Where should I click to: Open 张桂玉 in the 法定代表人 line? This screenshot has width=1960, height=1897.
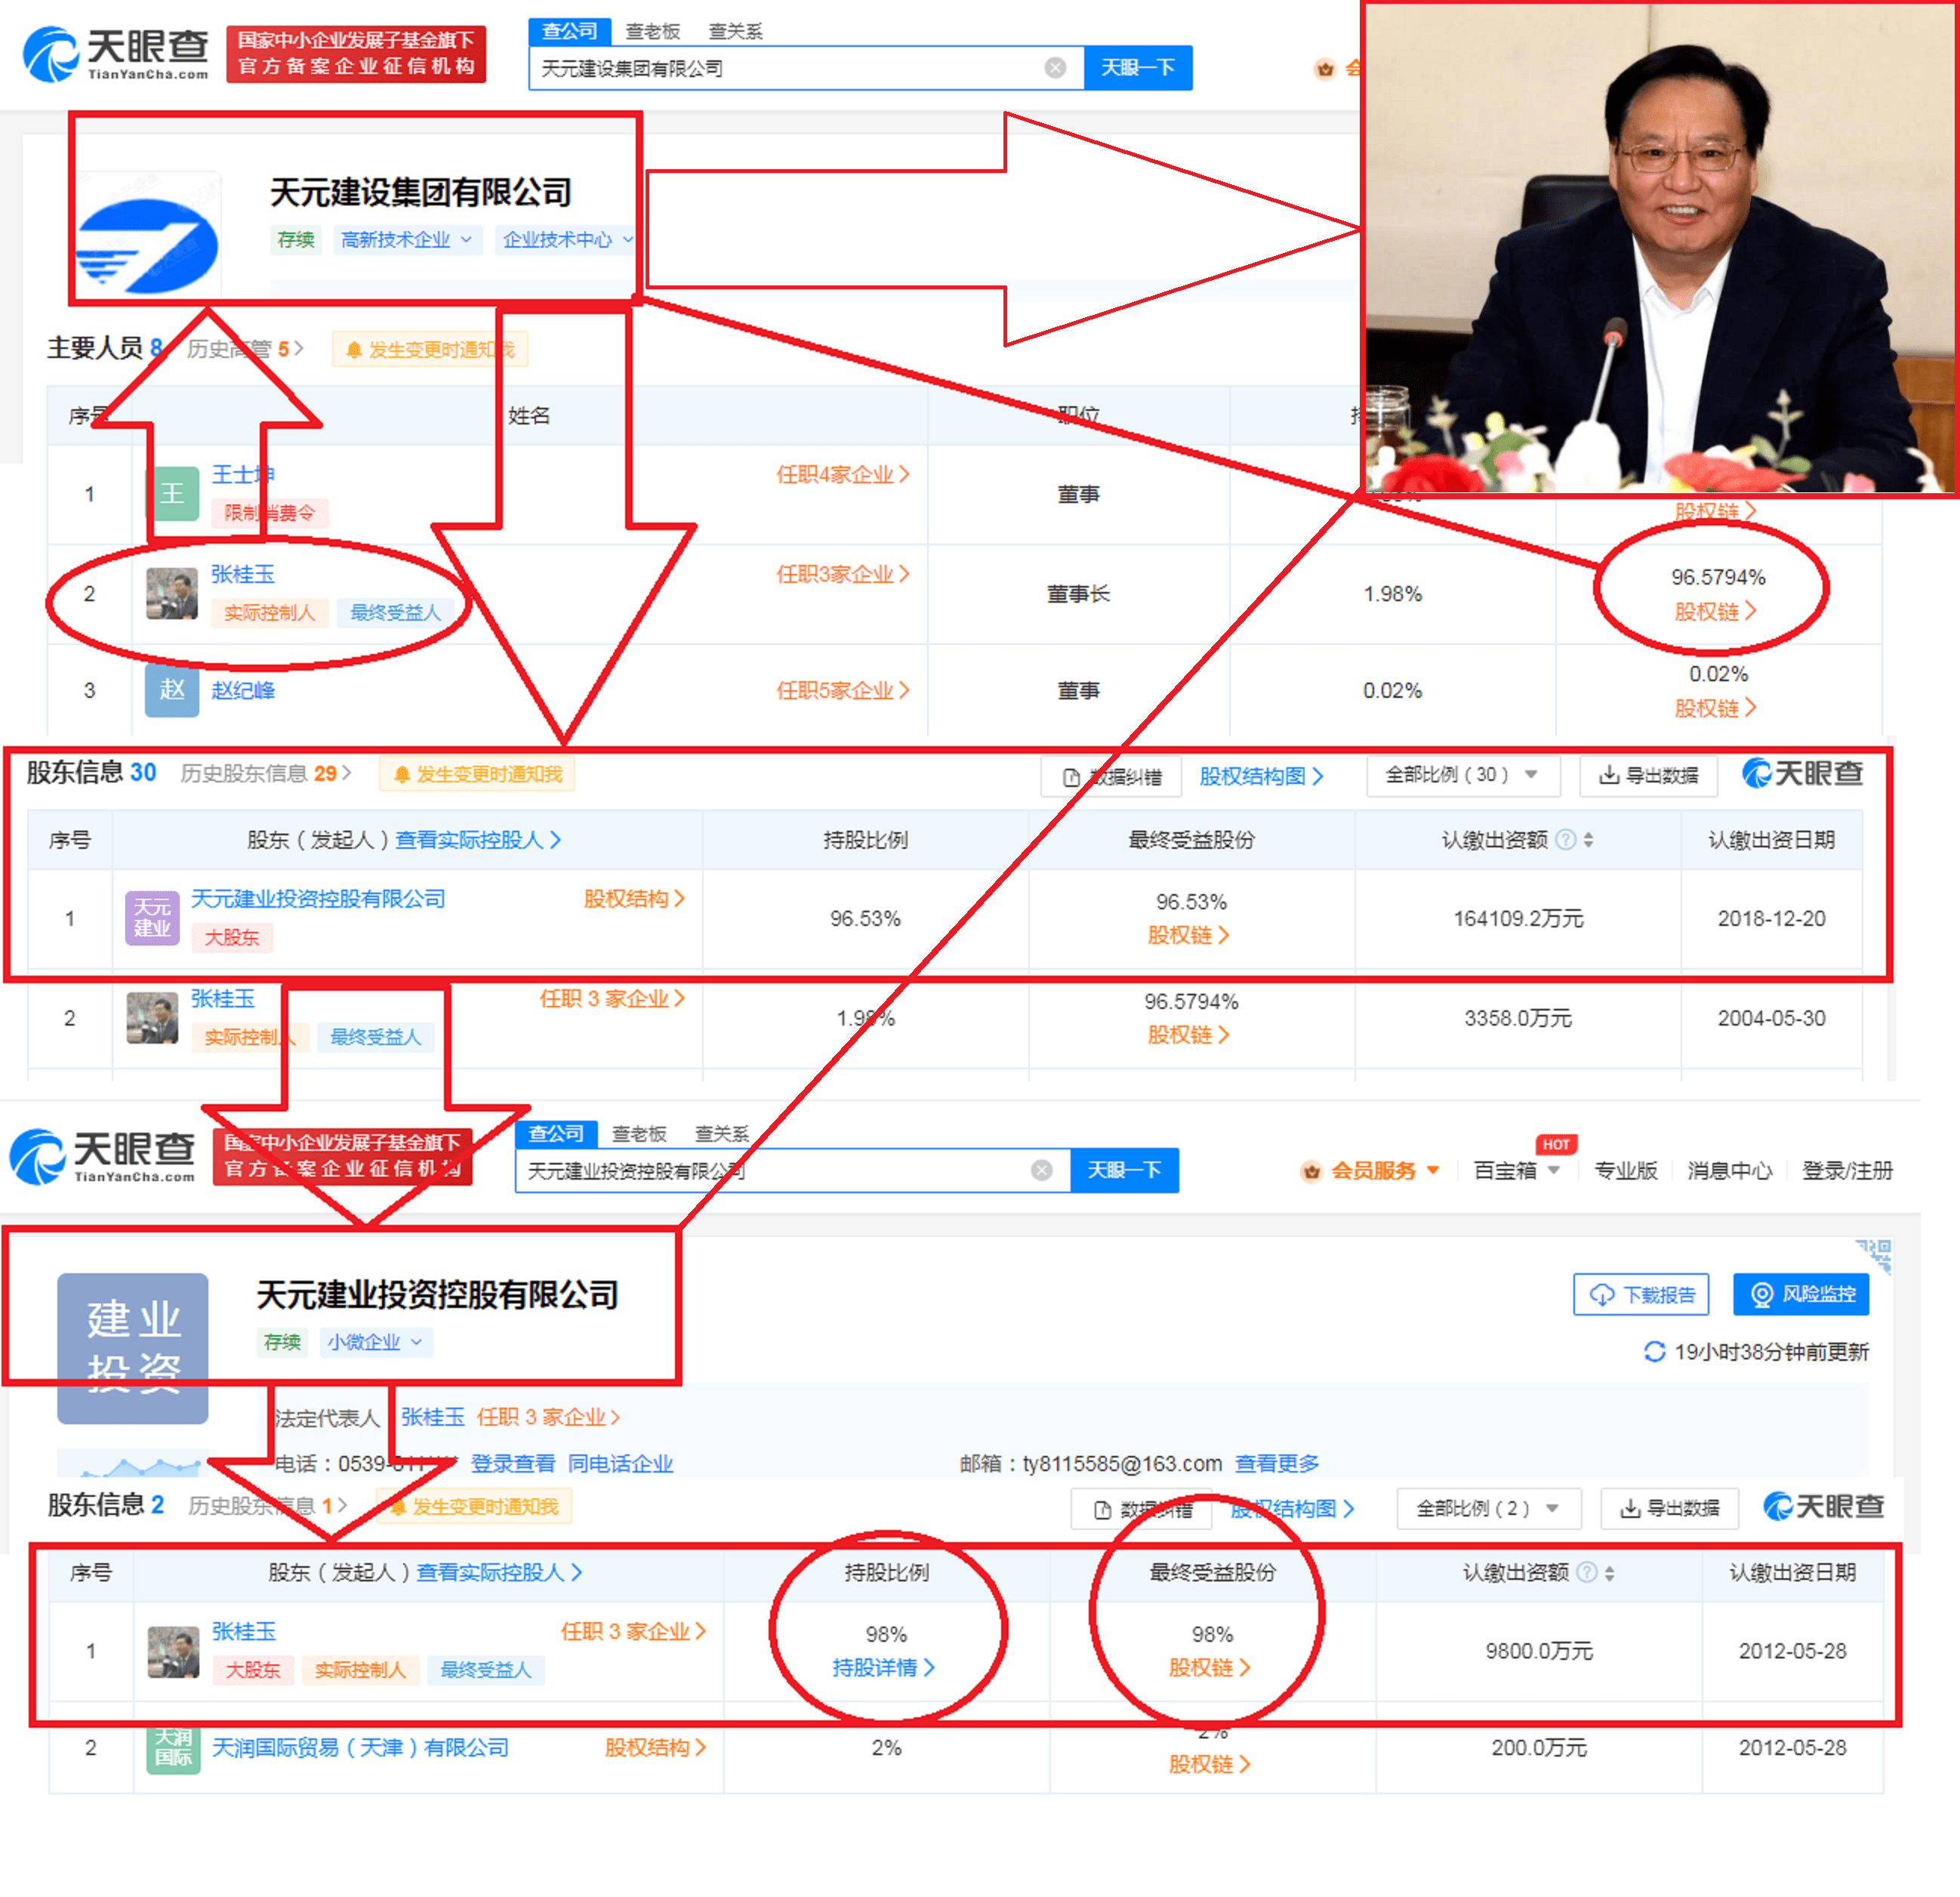[433, 1417]
